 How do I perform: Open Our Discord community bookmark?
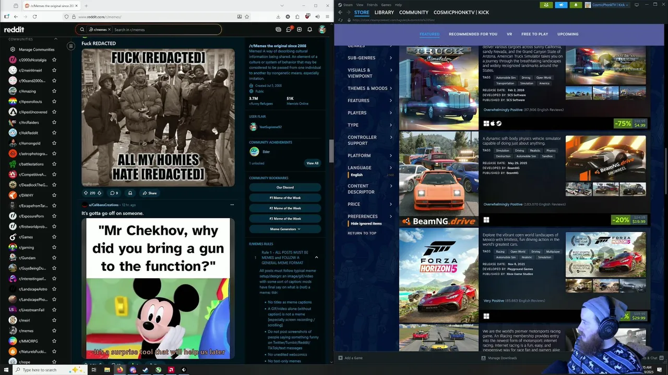click(x=285, y=187)
